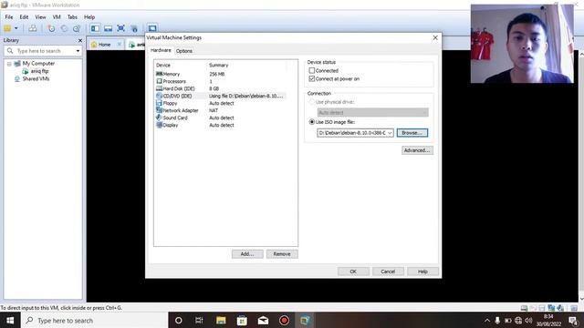Click the Summary column header
584x328 pixels.
(x=246, y=65)
